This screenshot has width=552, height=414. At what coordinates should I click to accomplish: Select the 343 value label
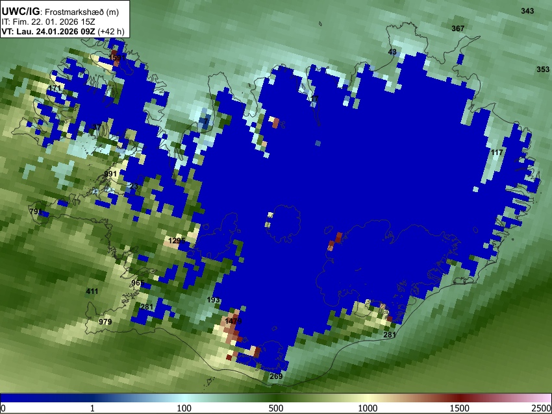pos(527,11)
